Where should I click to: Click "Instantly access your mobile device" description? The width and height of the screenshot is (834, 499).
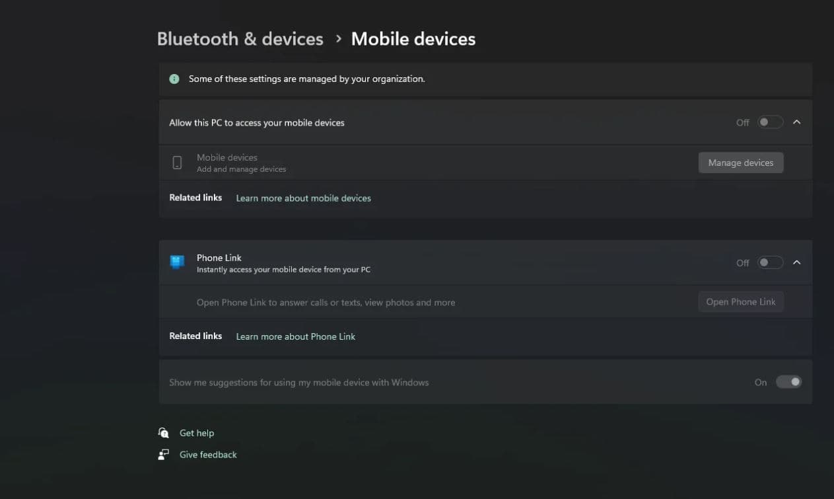(284, 270)
